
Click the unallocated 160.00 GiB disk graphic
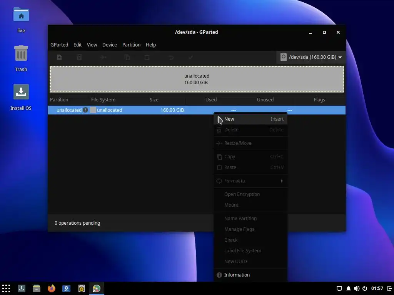(197, 79)
